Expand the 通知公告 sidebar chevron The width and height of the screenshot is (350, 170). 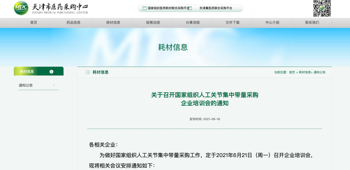click(54, 85)
